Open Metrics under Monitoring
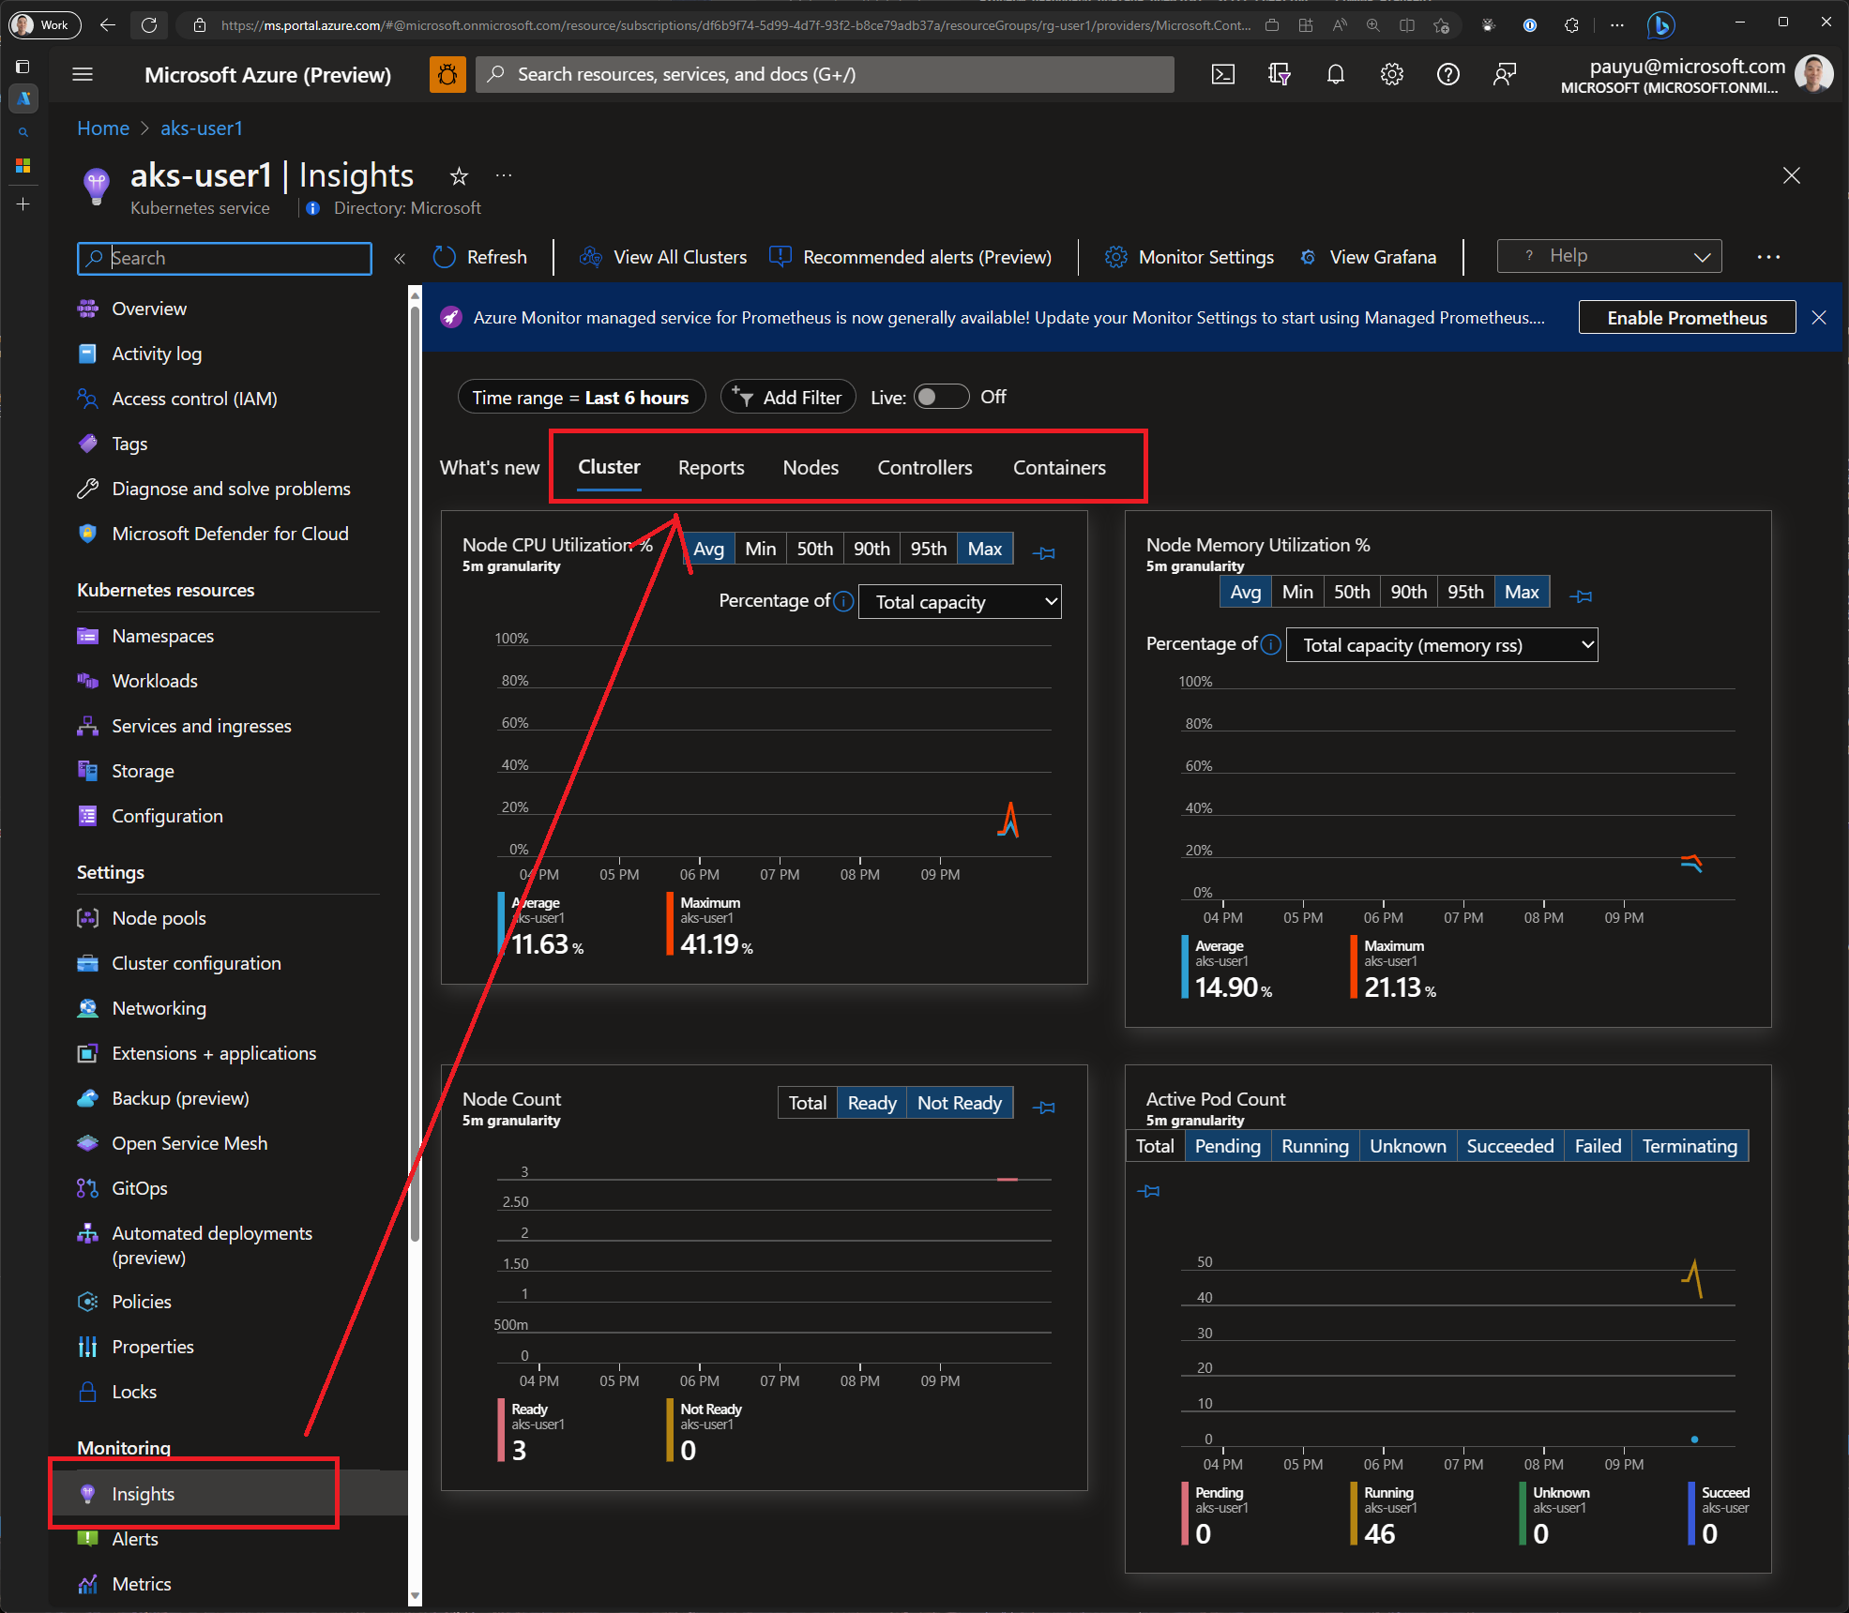The height and width of the screenshot is (1613, 1849). (x=141, y=1584)
